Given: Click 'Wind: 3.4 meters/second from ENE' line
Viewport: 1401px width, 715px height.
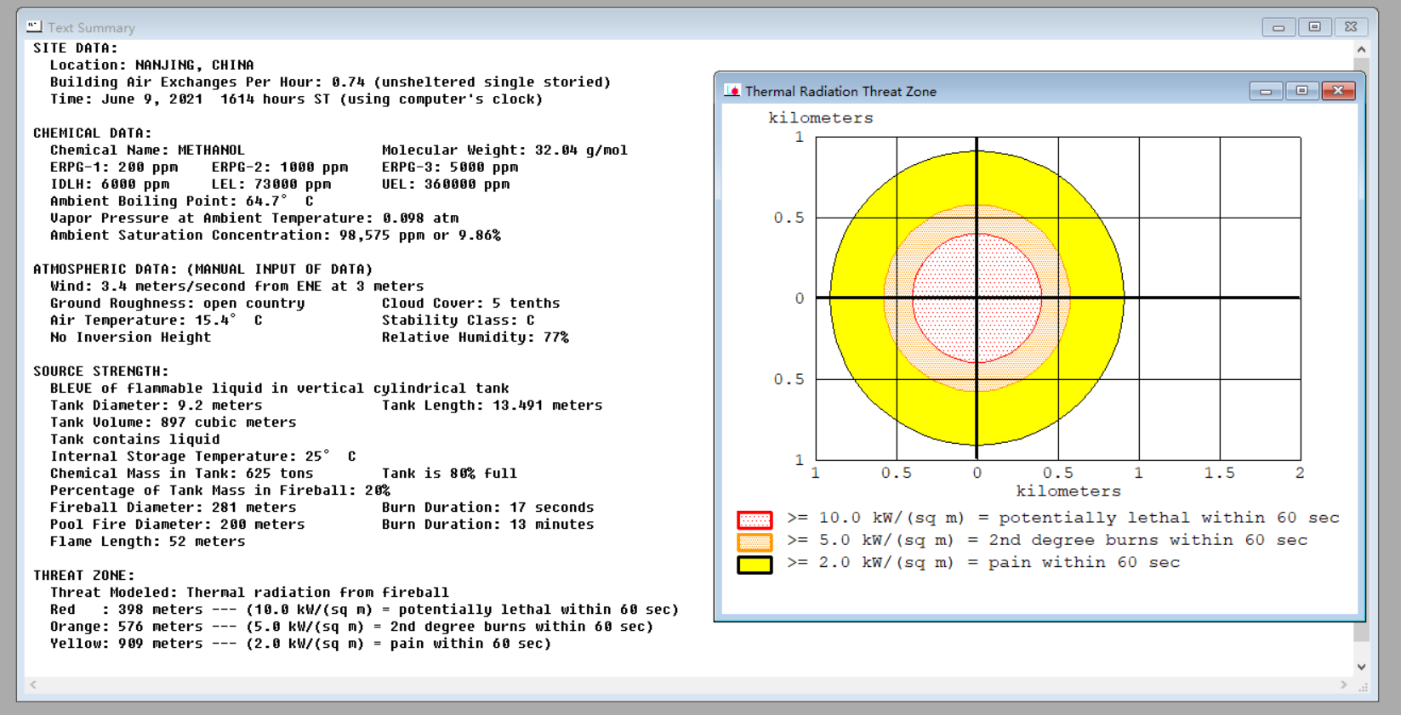Looking at the screenshot, I should (237, 287).
